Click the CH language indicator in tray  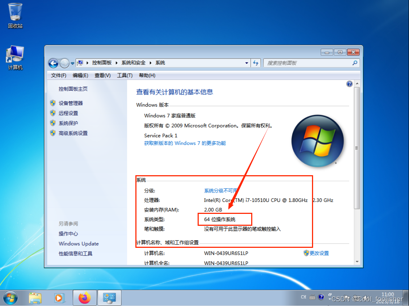tap(303, 297)
